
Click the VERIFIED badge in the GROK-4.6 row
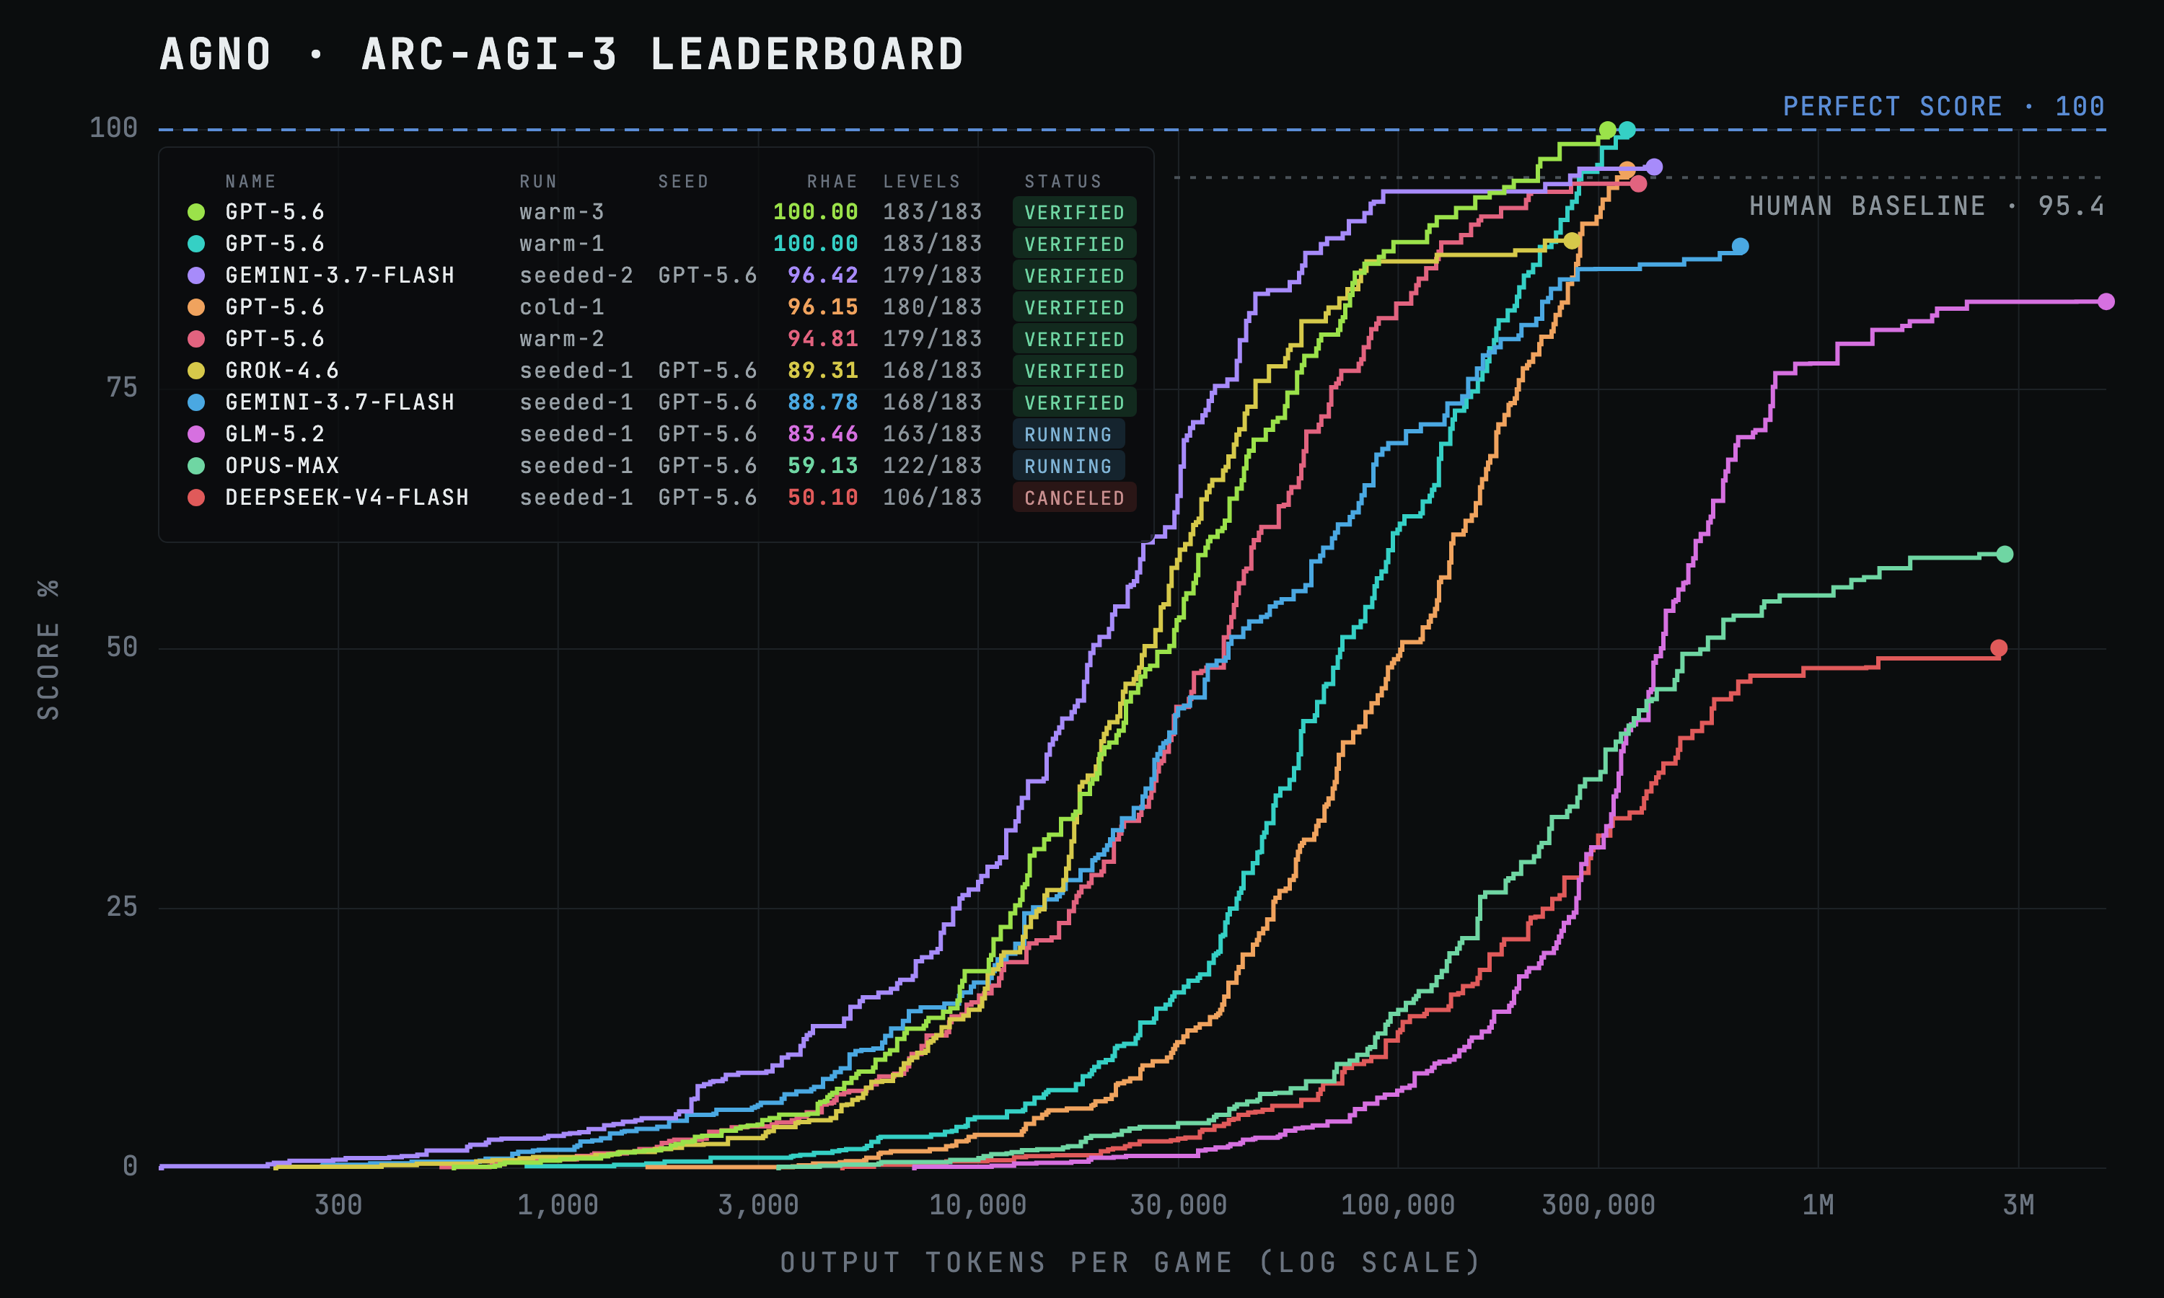click(1074, 371)
